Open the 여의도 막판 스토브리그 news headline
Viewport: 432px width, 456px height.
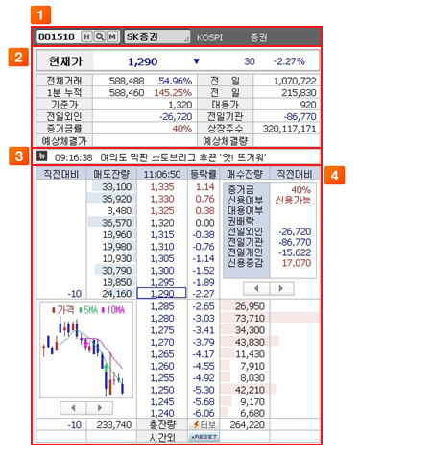point(182,157)
